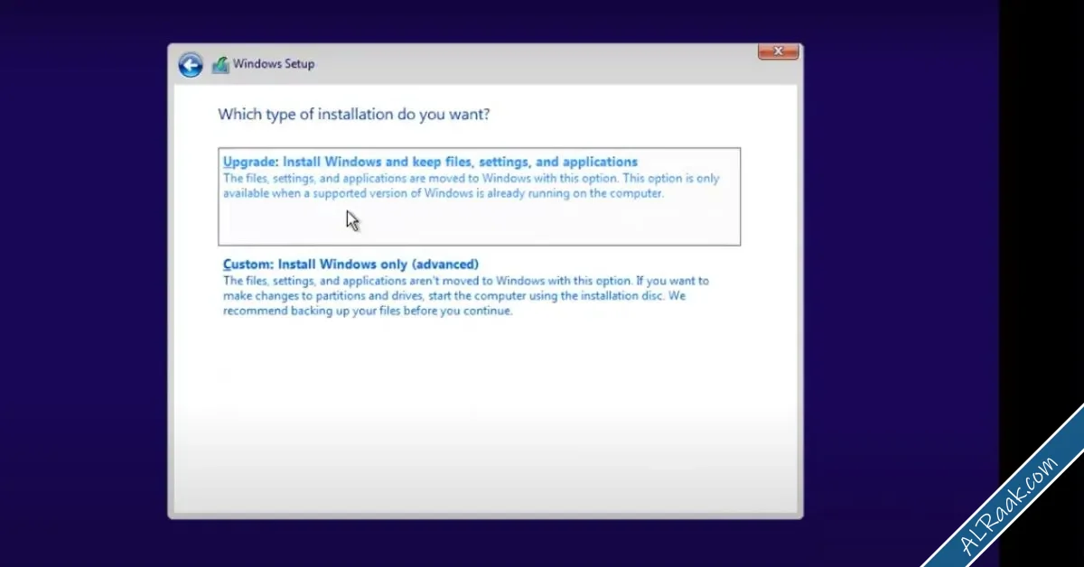Click the Upgrade option description paragraph

point(472,186)
